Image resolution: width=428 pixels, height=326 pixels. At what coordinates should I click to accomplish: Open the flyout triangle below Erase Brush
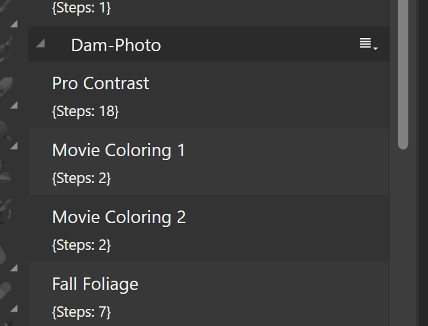tap(14, 105)
